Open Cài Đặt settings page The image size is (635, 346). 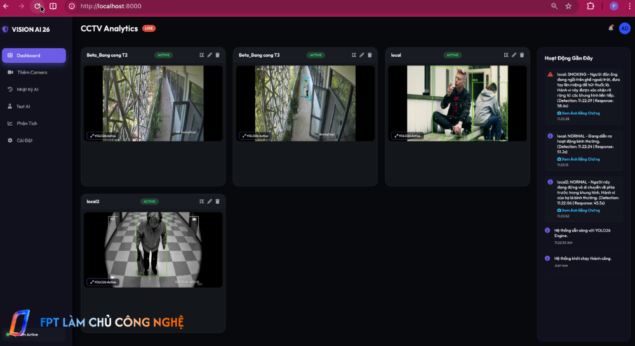(25, 140)
